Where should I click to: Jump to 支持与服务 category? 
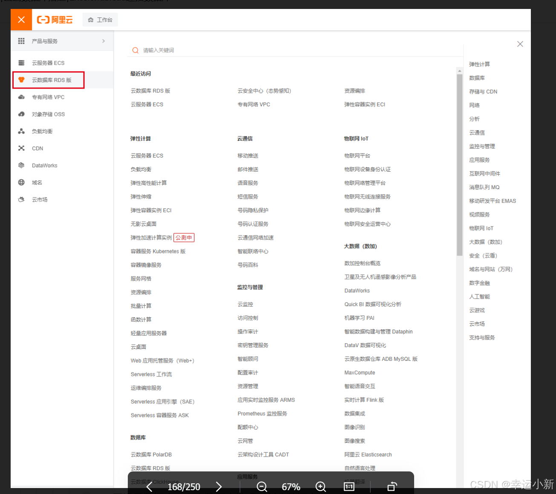tap(482, 337)
